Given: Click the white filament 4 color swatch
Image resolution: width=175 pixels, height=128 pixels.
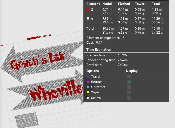Looking at the screenshot, I should (x=88, y=18).
